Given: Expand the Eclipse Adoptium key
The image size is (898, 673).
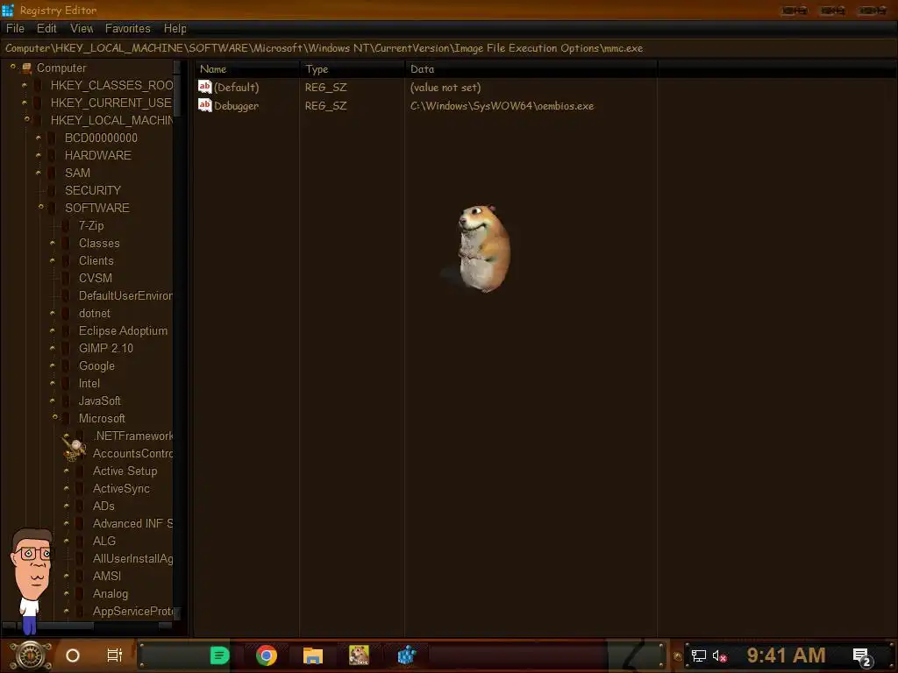Looking at the screenshot, I should pyautogui.click(x=52, y=330).
